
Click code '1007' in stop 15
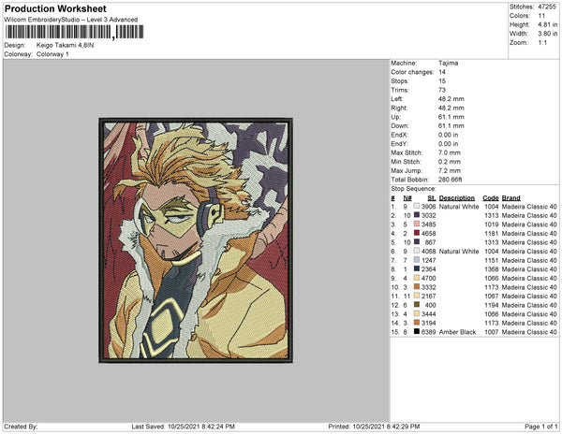(x=491, y=332)
